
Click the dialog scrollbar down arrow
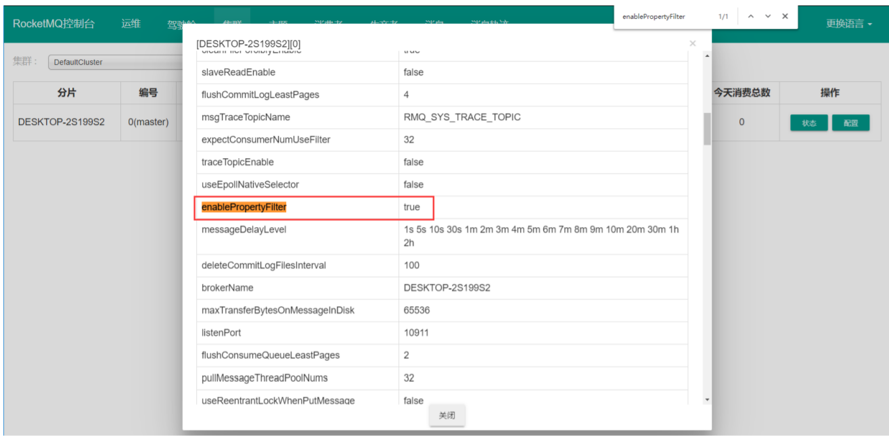[707, 400]
